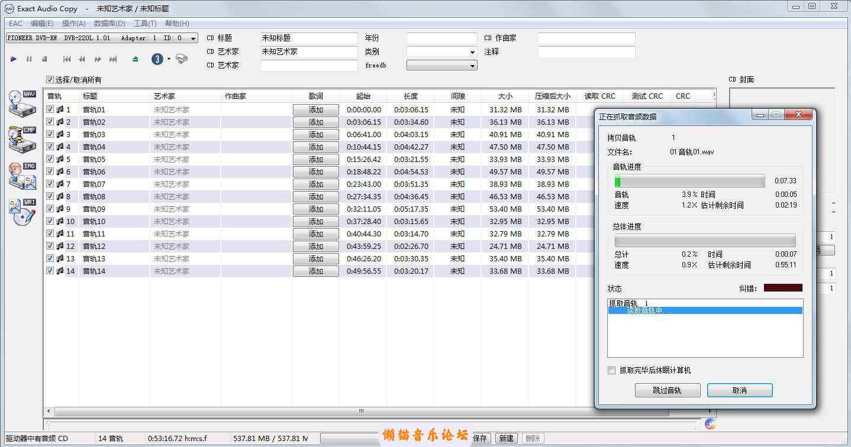Image resolution: width=851 pixels, height=447 pixels.
Task: Click 添加 lyrics button for track 7
Action: click(x=316, y=184)
